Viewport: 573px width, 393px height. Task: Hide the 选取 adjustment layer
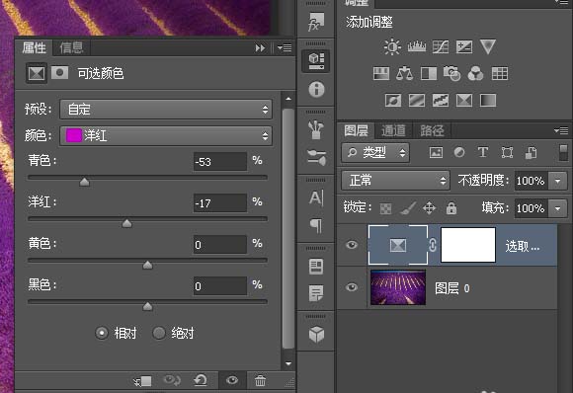point(352,245)
